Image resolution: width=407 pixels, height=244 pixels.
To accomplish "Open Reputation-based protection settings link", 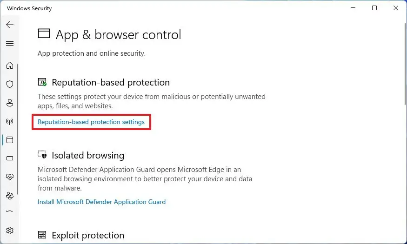I will point(91,122).
